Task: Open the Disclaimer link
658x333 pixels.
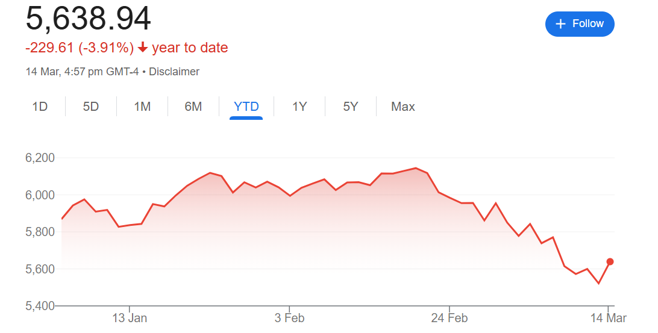Action: (174, 72)
